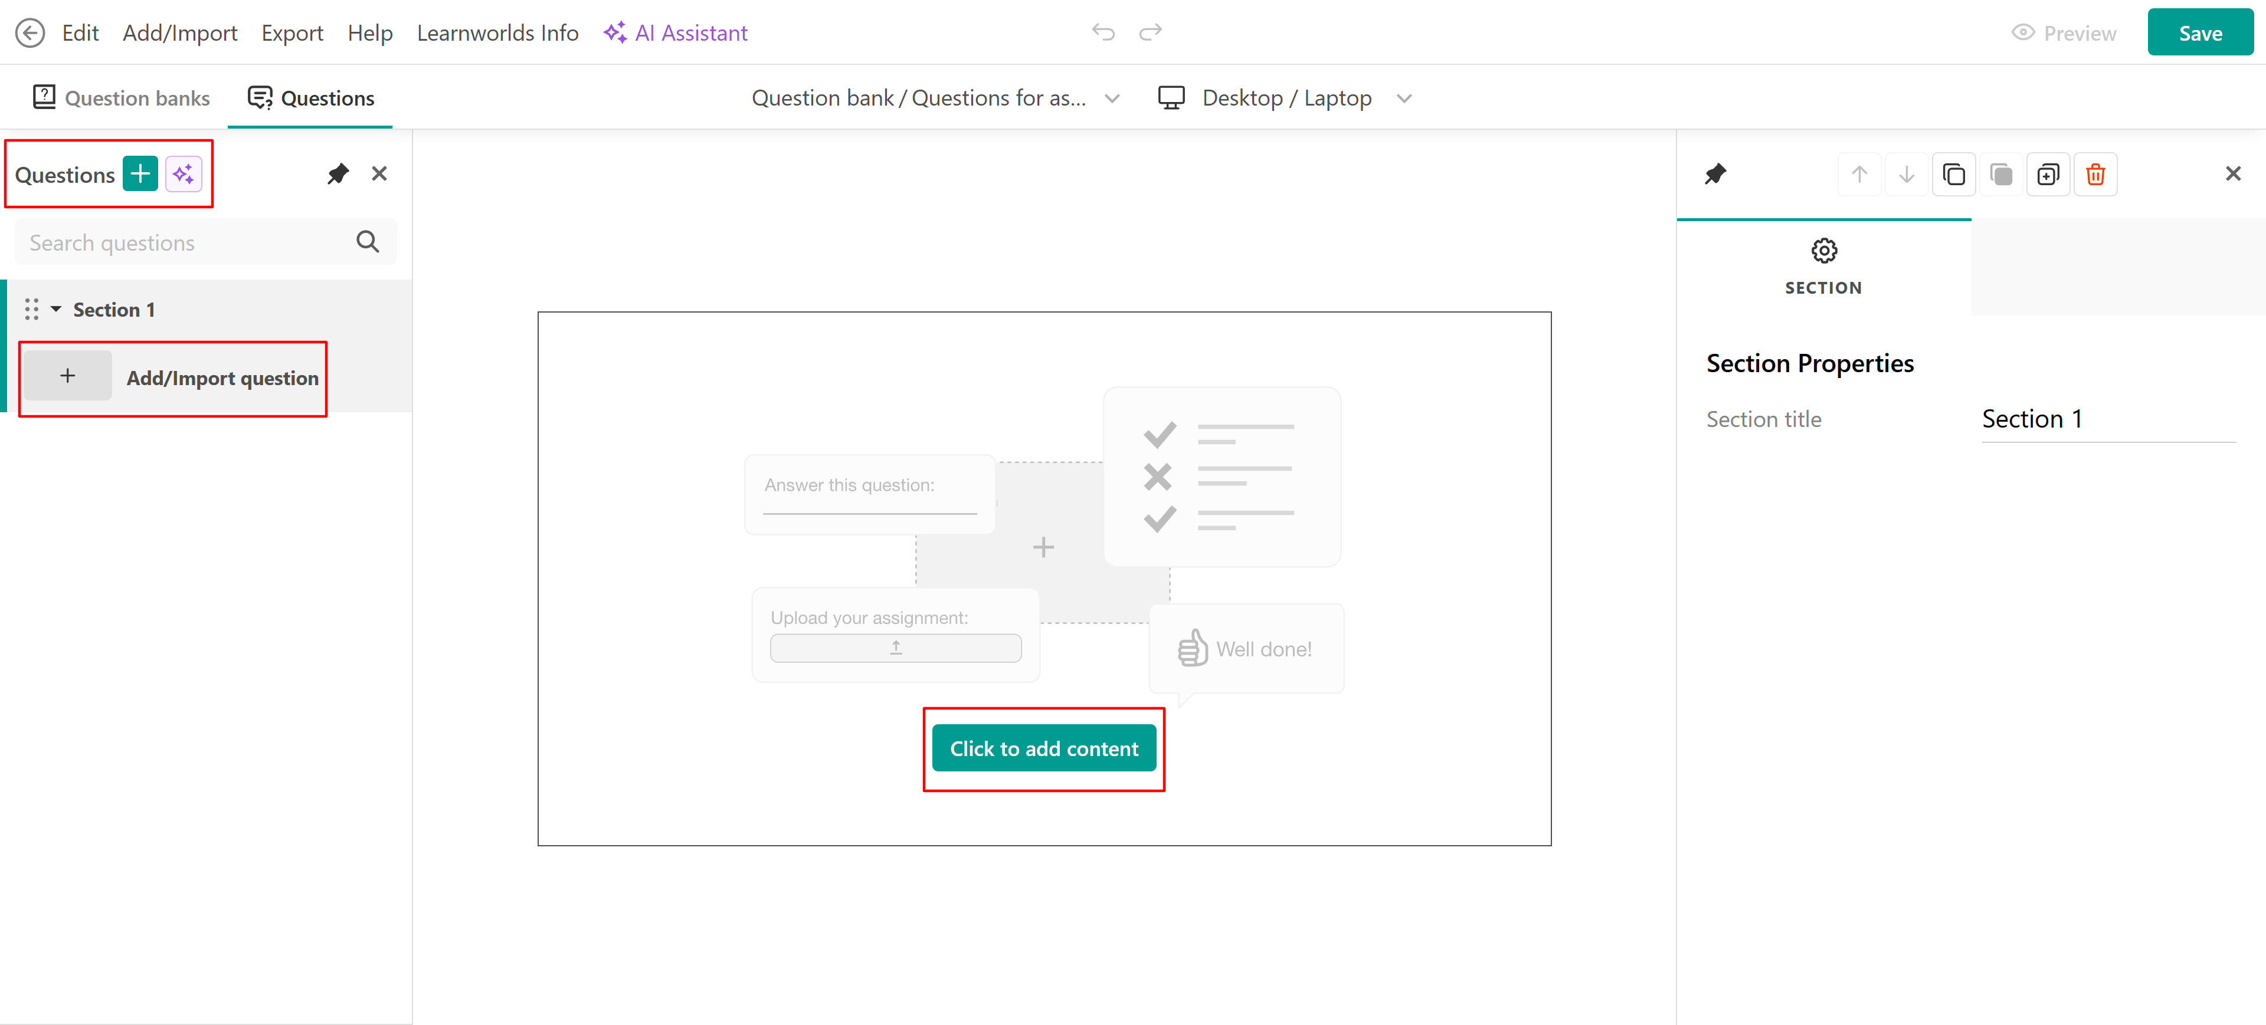Open the AI generate questions sparkle icon

click(x=184, y=174)
